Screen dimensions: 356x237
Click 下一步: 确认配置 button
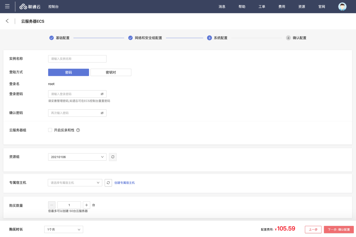coord(338,229)
